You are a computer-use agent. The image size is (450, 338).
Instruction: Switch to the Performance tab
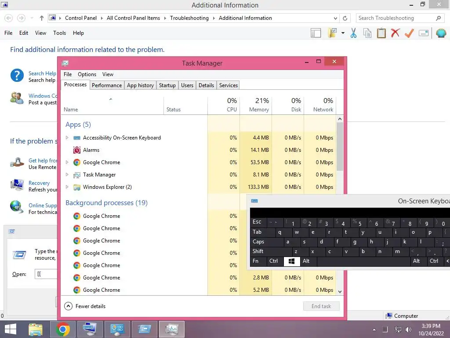coord(107,85)
